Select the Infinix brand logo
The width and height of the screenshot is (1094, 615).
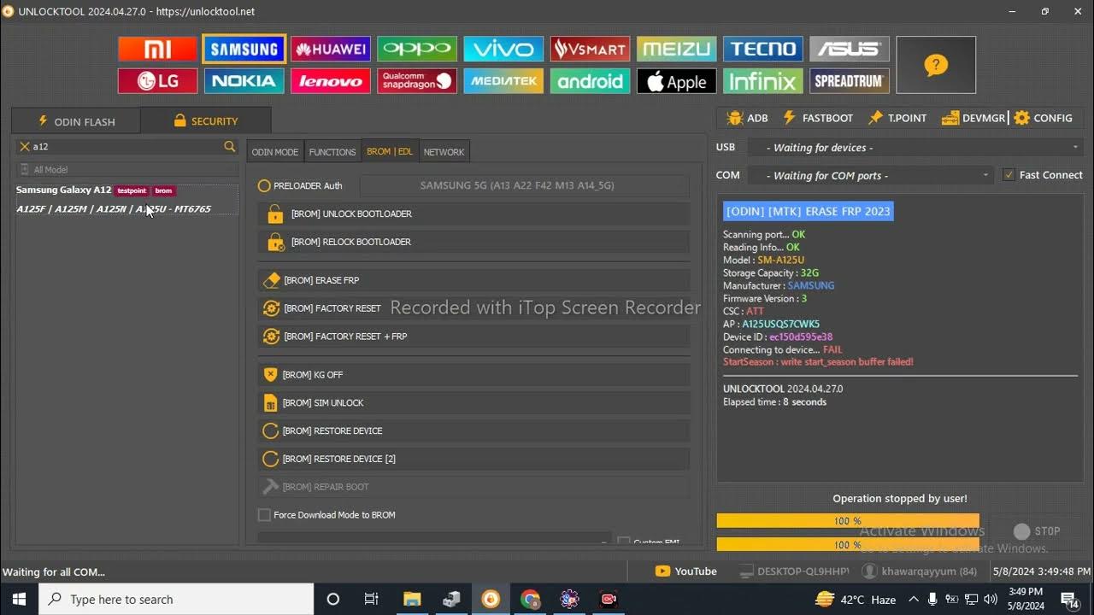tap(762, 81)
